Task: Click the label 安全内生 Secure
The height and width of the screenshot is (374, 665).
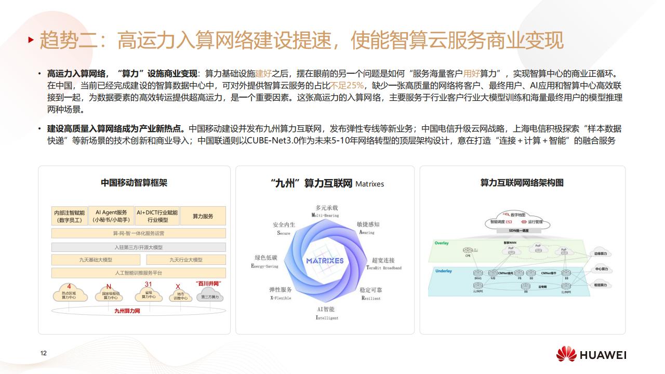Action: pos(284,229)
